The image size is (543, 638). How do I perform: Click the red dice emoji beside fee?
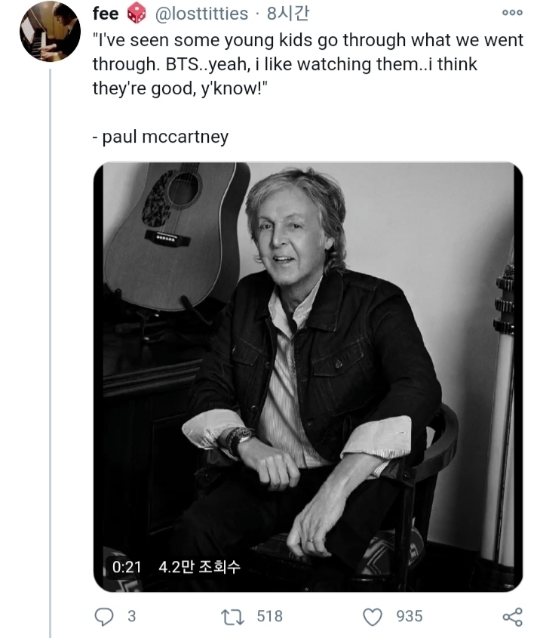[136, 14]
